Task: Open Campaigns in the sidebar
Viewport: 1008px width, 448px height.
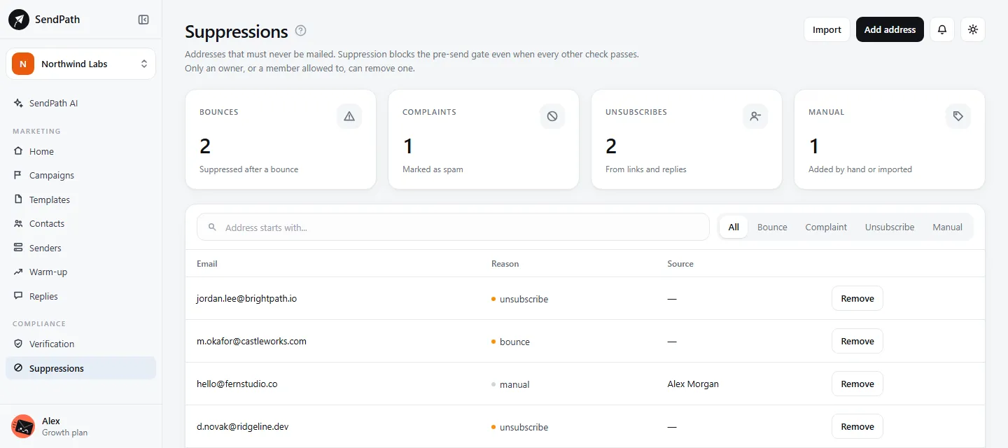Action: tap(80, 175)
